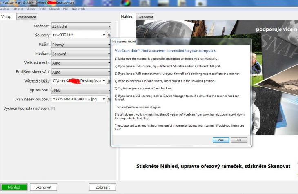Viewport: 298px width, 194px height.
Task: Expand the Soubory raw0001.tif dropdown arrow
Action: (x=104, y=35)
